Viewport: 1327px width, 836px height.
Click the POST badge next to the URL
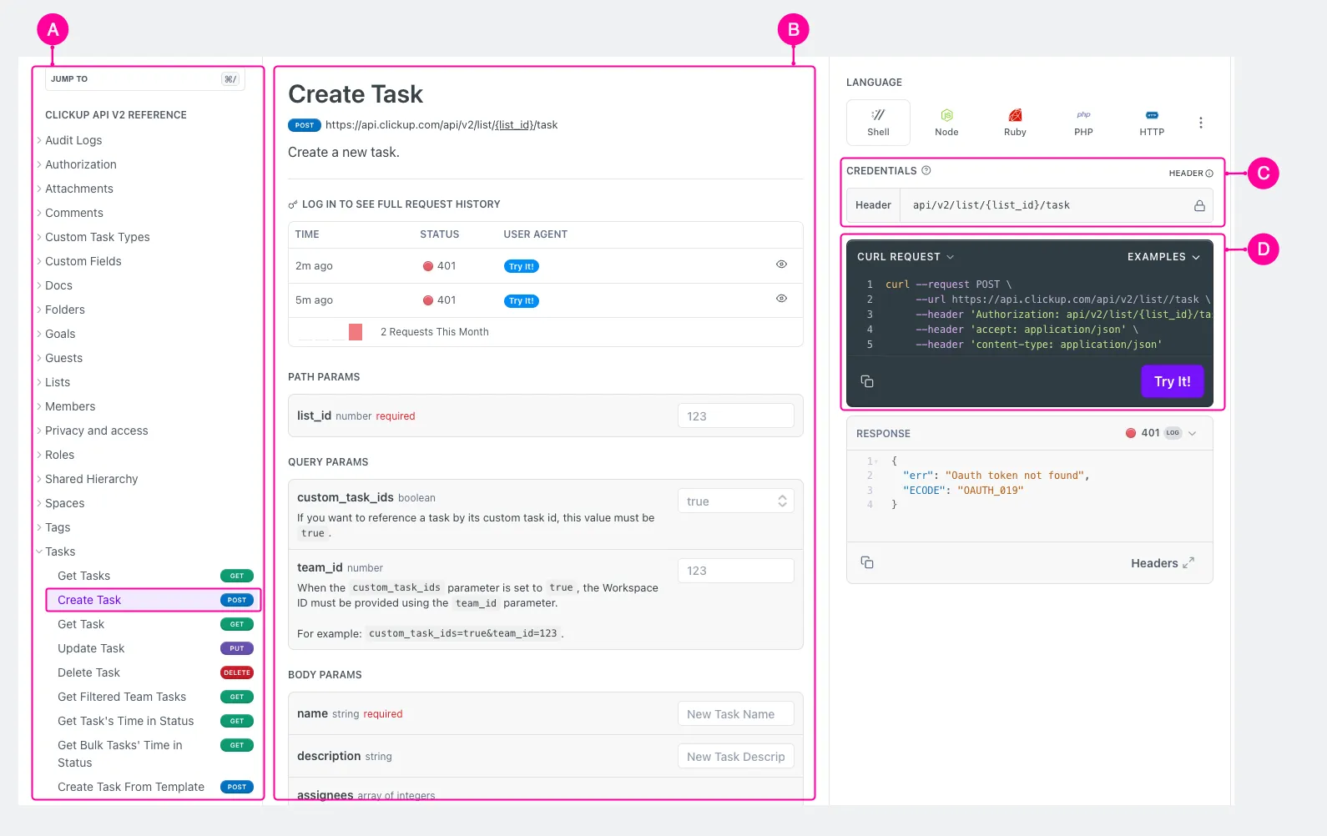pyautogui.click(x=305, y=125)
